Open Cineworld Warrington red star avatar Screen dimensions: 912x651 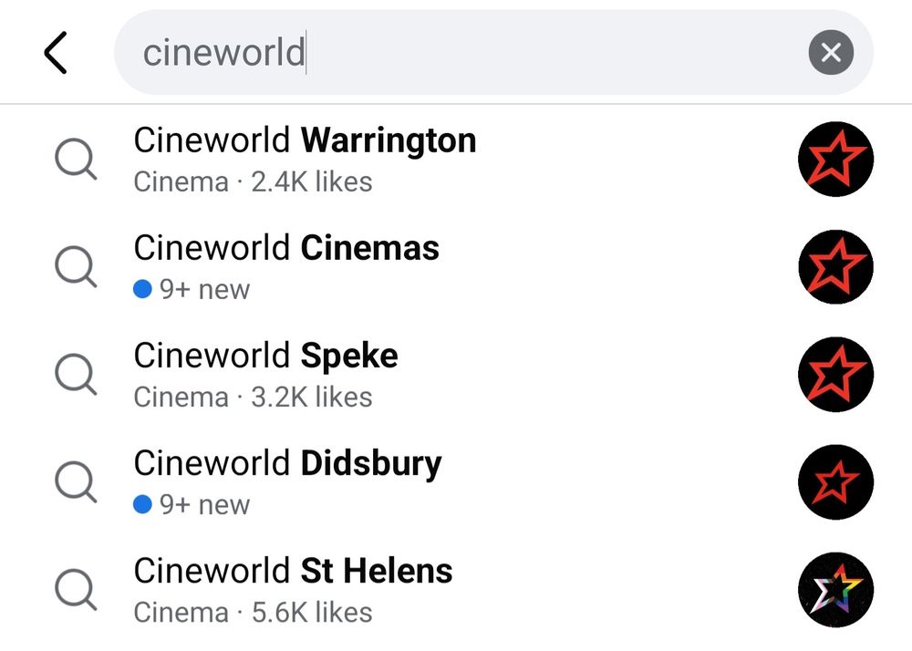(x=835, y=160)
